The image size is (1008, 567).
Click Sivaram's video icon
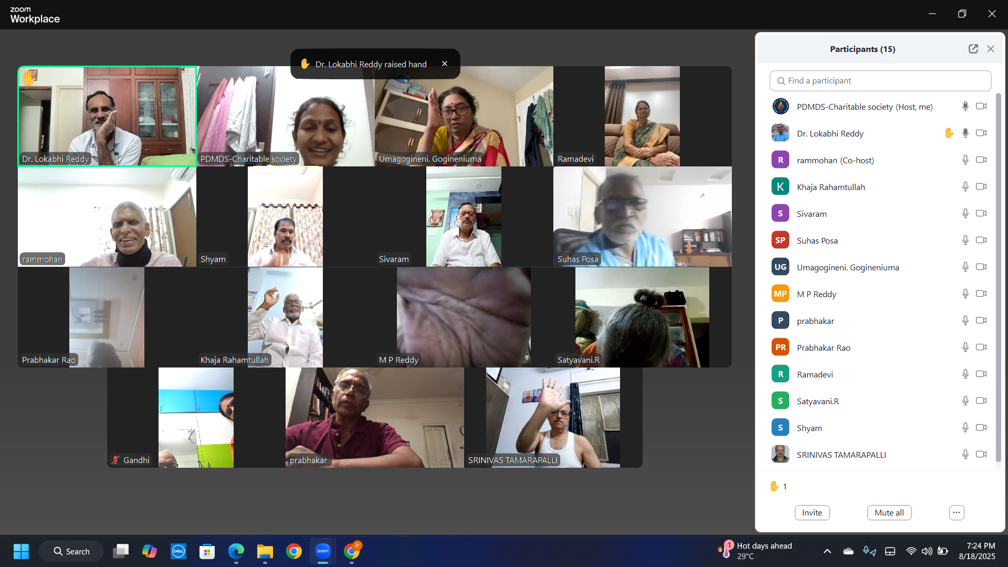click(x=981, y=214)
